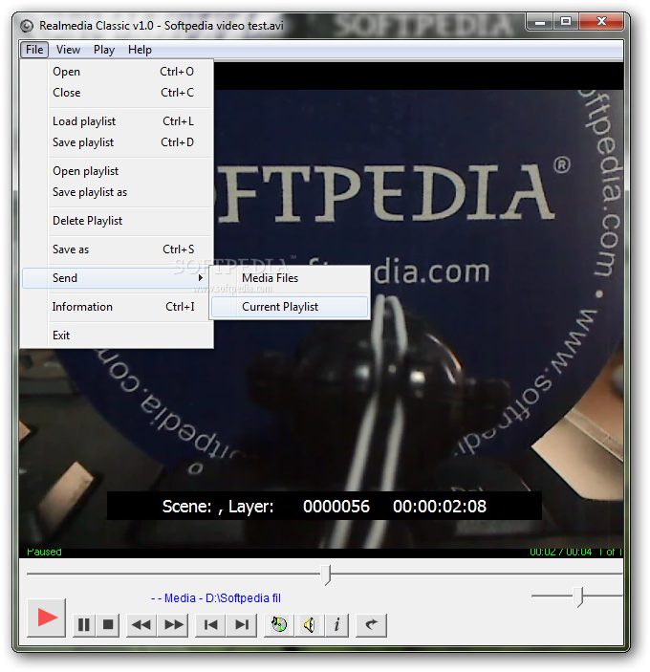Click the Realmedia Classic title bar icon

pyautogui.click(x=27, y=26)
